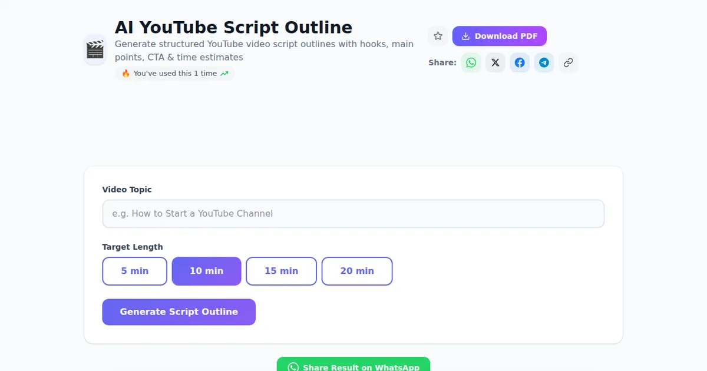707x371 pixels.
Task: Share on Facebook icon
Action: (x=520, y=62)
